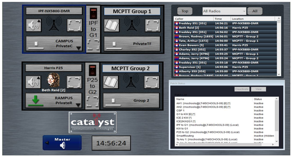Click the Top button above call list

pos(185,11)
